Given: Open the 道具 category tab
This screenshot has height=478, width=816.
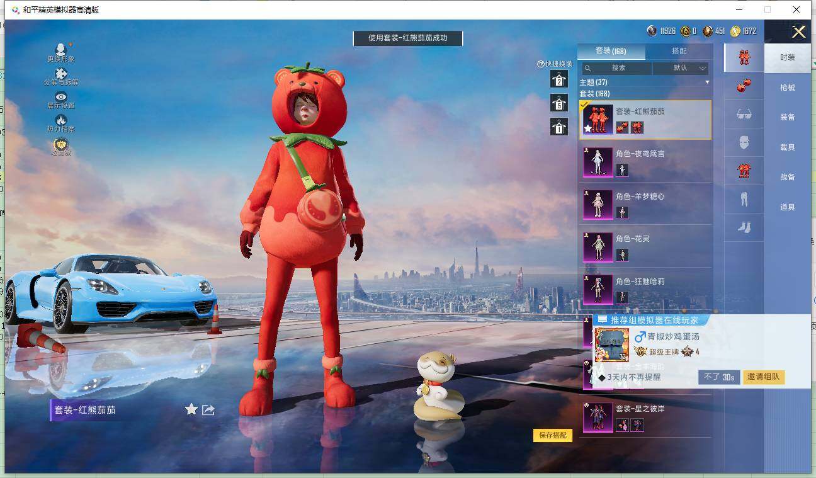Looking at the screenshot, I should [788, 207].
